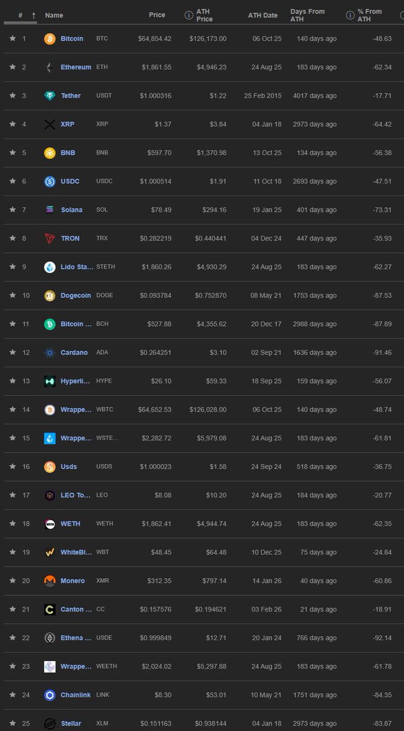Click the XRP logo icon
The width and height of the screenshot is (404, 731).
point(50,124)
